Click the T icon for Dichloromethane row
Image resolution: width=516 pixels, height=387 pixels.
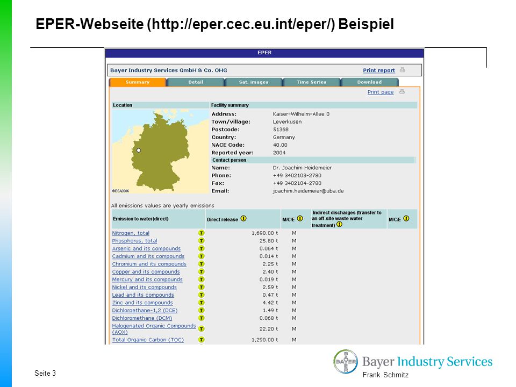(201, 318)
